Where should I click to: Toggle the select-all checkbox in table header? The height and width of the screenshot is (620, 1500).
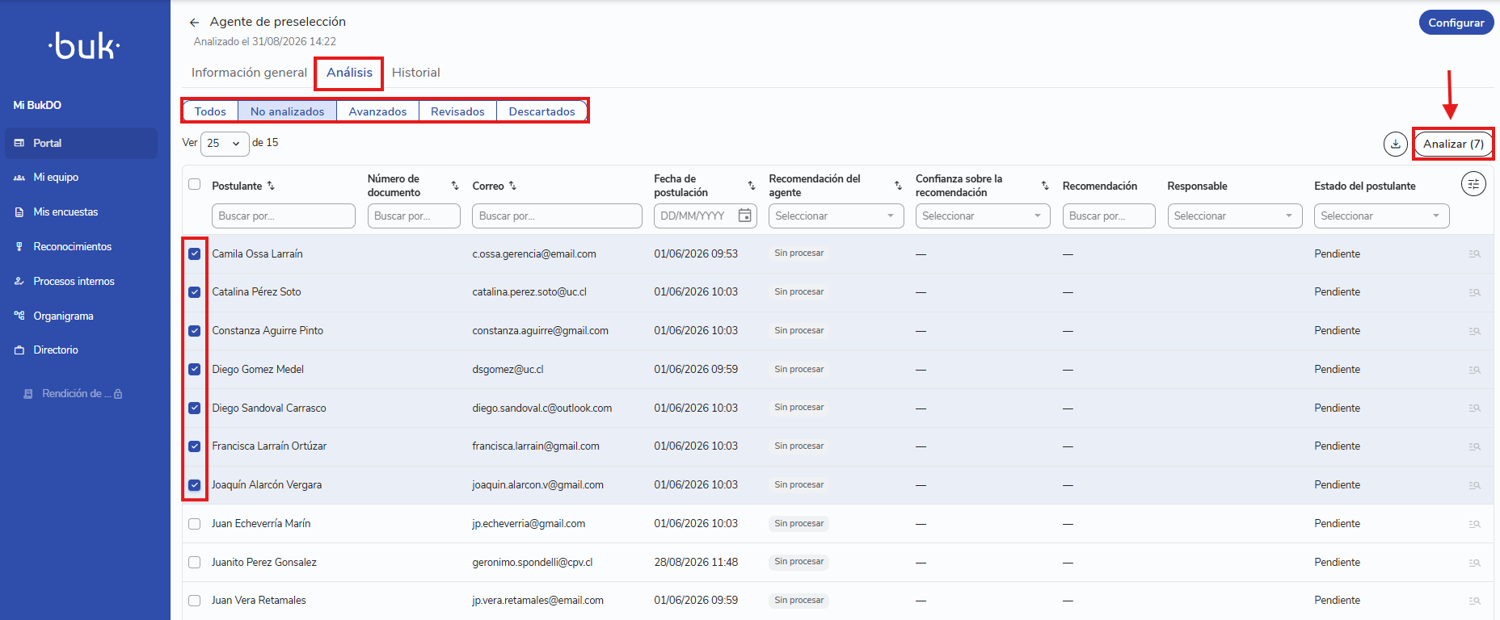(194, 184)
